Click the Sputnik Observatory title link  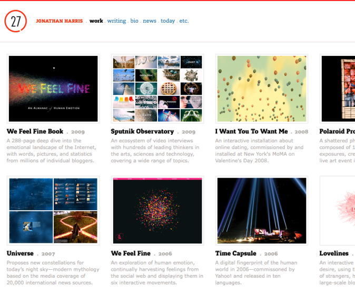pos(142,131)
